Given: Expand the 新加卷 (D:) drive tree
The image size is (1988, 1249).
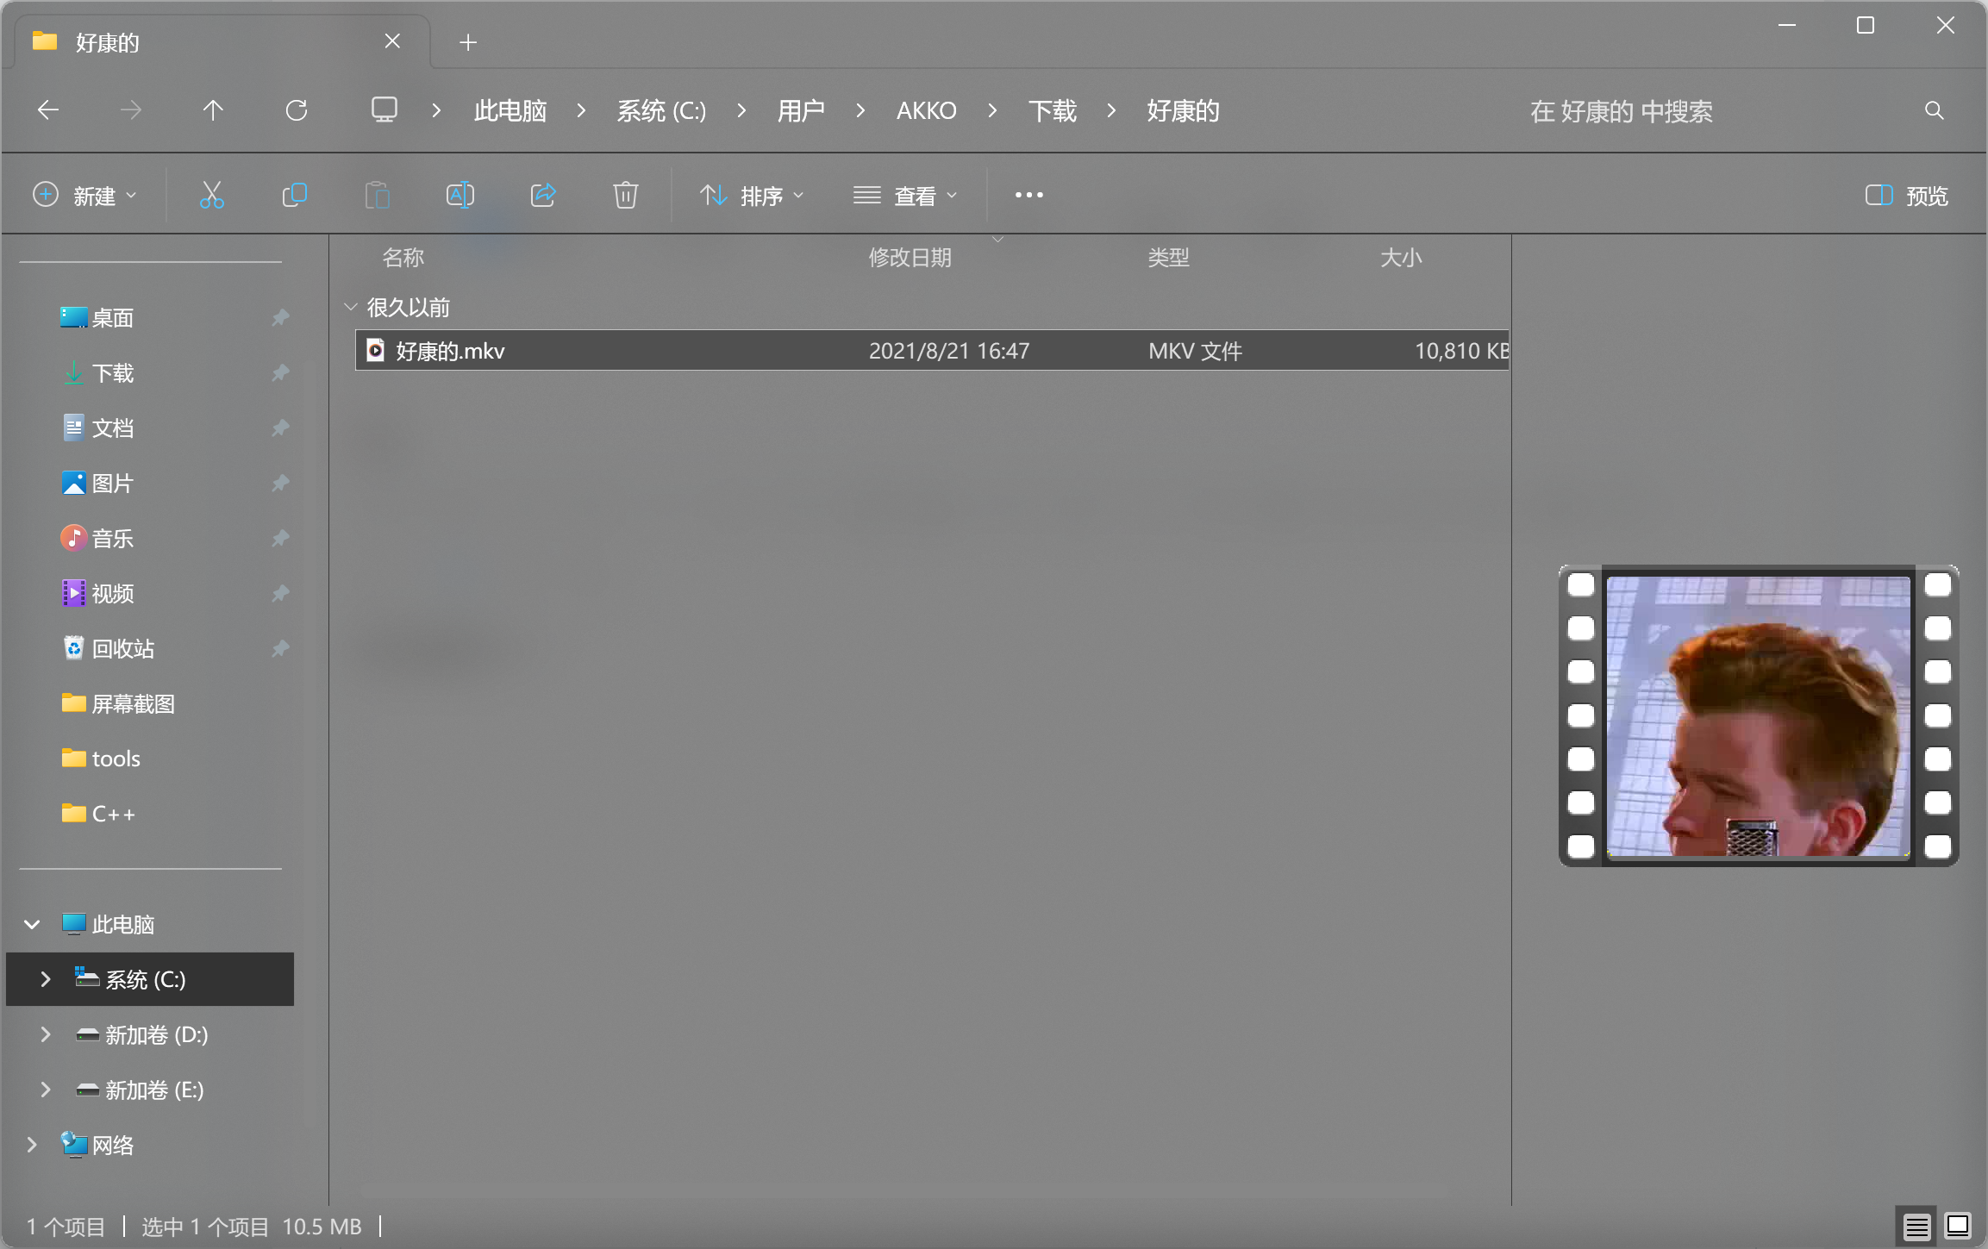Looking at the screenshot, I should click(x=46, y=1034).
